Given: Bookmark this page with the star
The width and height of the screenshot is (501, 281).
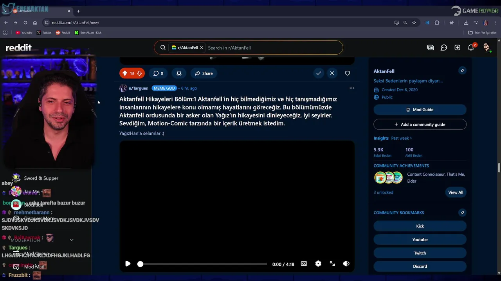Looking at the screenshot, I should 414,23.
